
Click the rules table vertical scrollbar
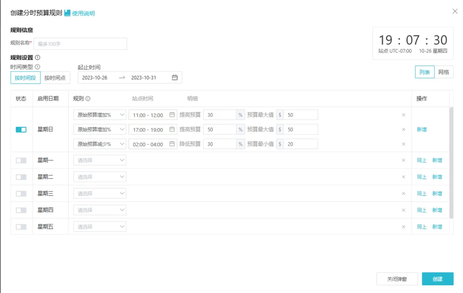[451, 163]
